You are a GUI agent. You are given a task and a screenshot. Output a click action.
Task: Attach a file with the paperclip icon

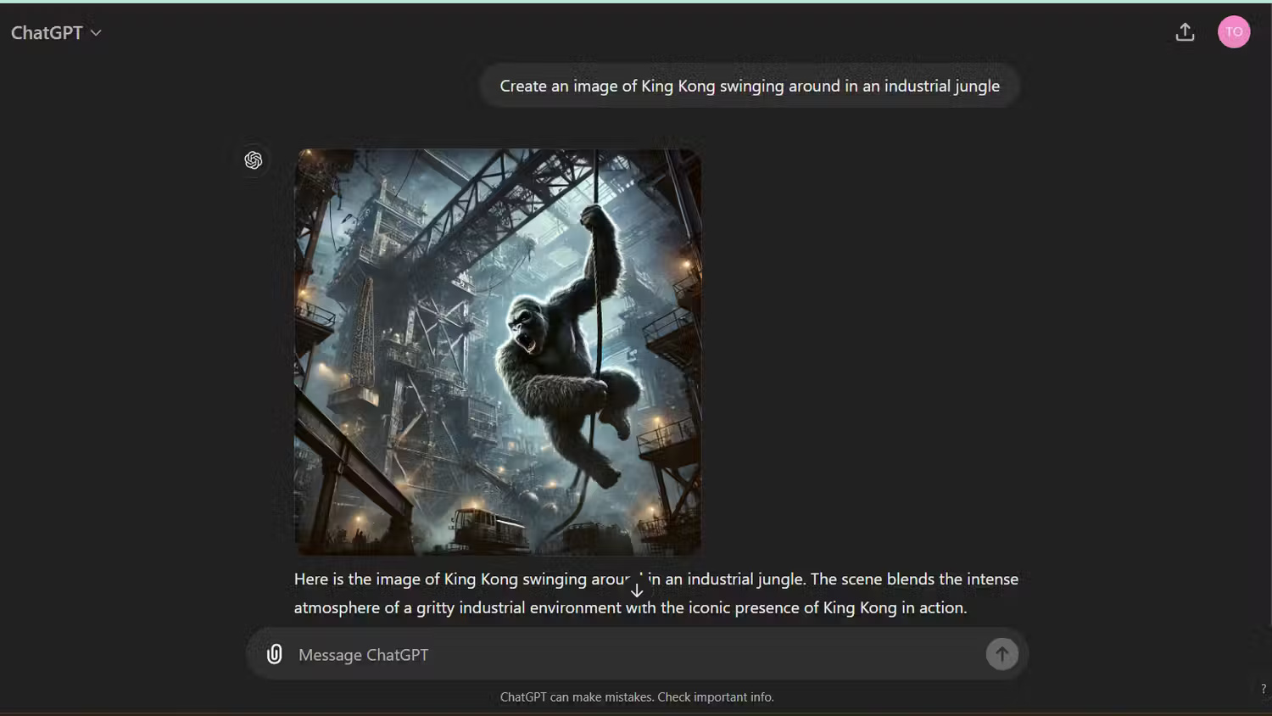(x=274, y=654)
